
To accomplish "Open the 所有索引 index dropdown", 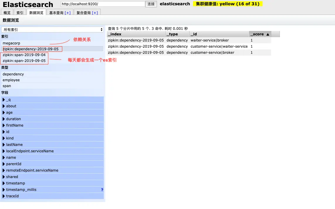I will coord(53,30).
